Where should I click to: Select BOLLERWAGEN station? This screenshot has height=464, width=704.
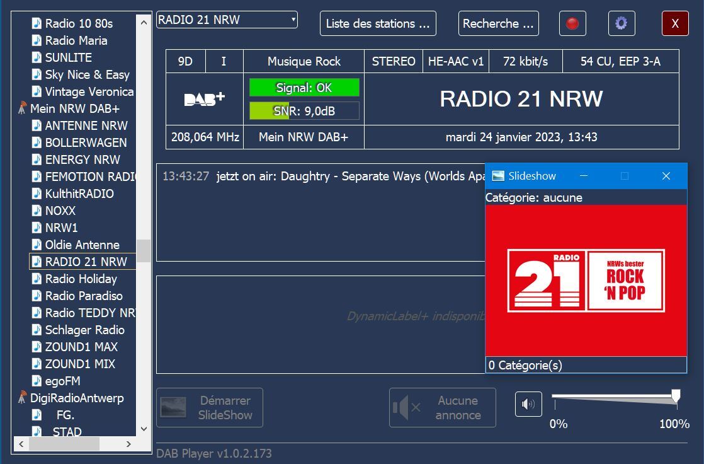click(x=86, y=142)
